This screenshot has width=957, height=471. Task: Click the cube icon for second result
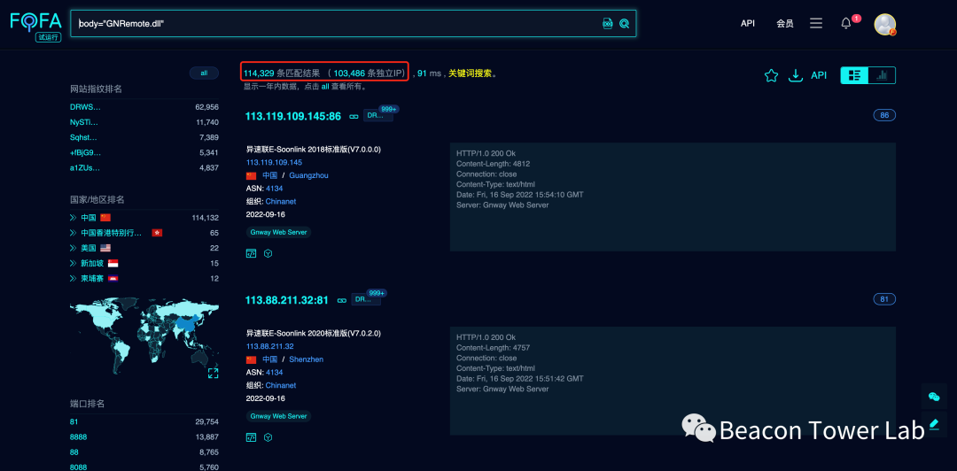coord(268,437)
